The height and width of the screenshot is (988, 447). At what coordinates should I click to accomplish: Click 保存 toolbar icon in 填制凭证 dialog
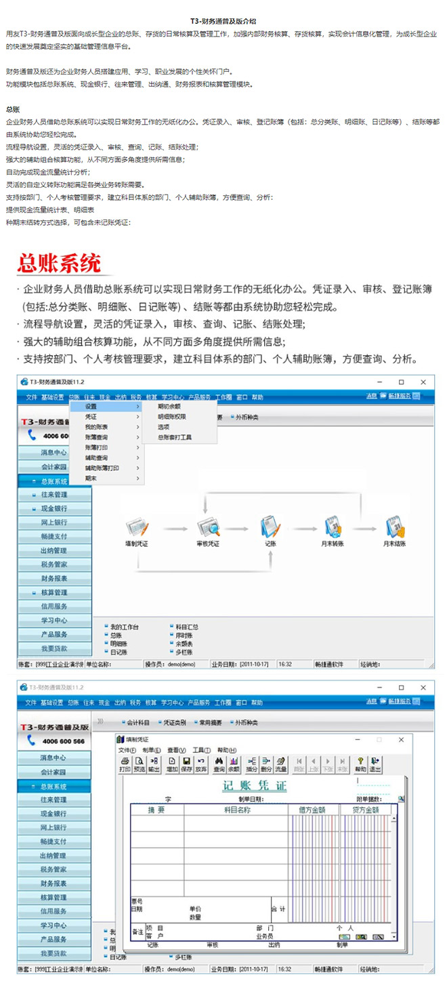coord(186,764)
